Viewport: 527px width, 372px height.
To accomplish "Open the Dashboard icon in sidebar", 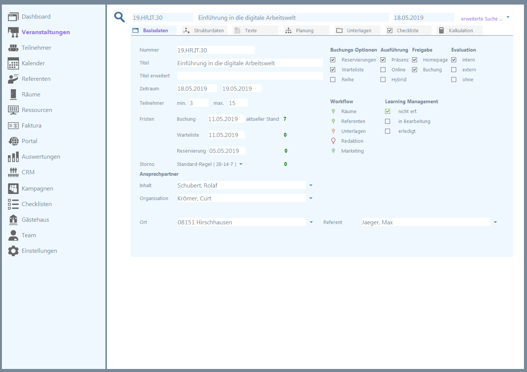I will pos(13,17).
